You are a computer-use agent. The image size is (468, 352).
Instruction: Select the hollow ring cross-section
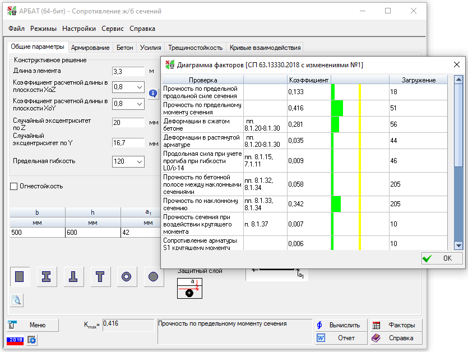tap(126, 276)
